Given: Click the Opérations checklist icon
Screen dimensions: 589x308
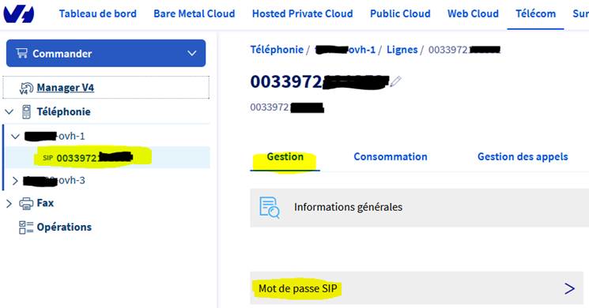Looking at the screenshot, I should pos(26,227).
